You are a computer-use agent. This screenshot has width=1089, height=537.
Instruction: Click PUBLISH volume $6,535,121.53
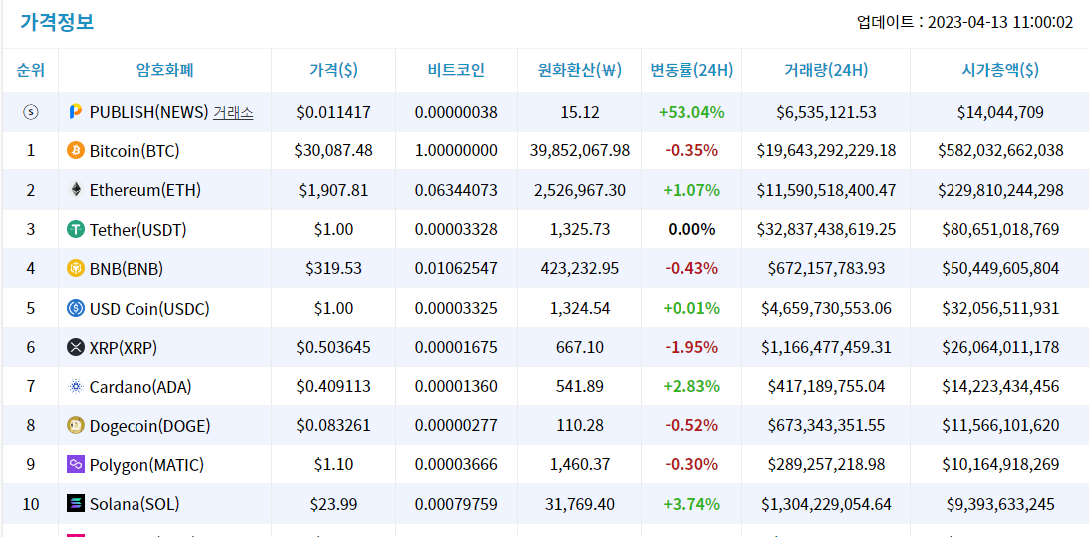pos(826,112)
